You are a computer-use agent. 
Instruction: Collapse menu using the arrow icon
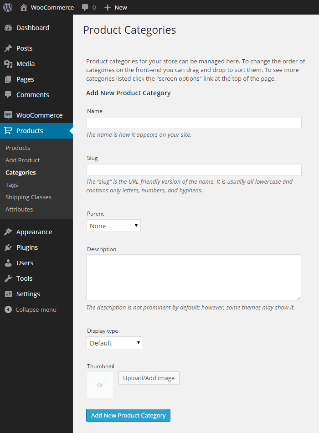(x=8, y=309)
